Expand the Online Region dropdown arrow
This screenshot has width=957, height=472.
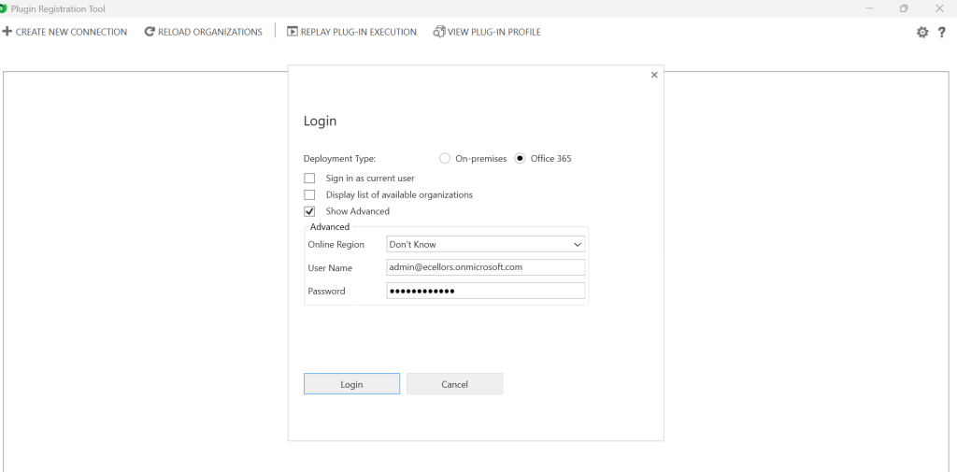[x=577, y=245]
